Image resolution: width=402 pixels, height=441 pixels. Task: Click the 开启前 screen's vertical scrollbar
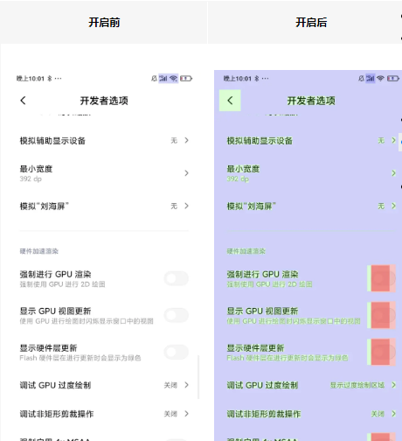pyautogui.click(x=198, y=377)
